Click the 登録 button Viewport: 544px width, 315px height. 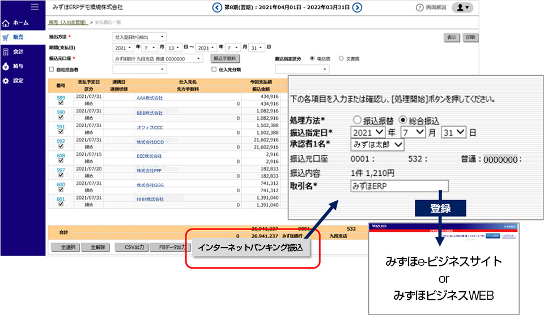pyautogui.click(x=440, y=208)
